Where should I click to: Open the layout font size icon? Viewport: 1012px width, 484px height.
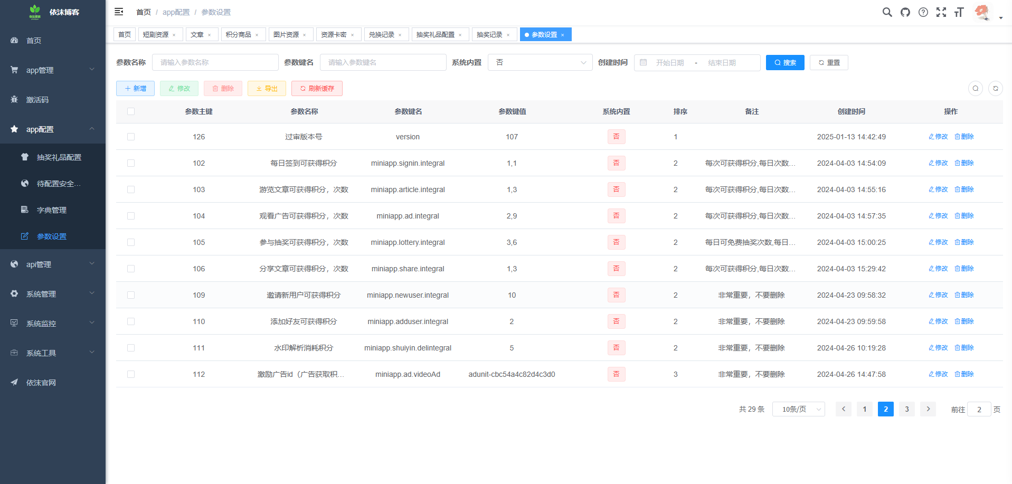pos(959,12)
